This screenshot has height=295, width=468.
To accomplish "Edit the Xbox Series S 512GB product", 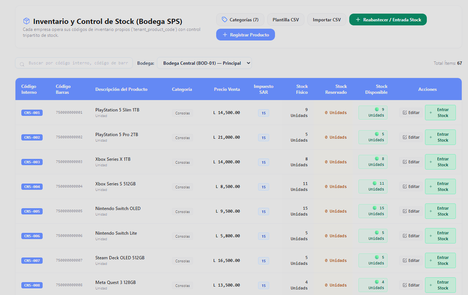I will pyautogui.click(x=411, y=186).
